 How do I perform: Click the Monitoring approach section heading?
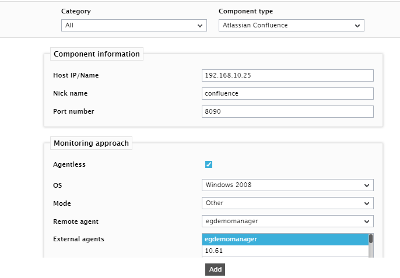[x=91, y=143]
